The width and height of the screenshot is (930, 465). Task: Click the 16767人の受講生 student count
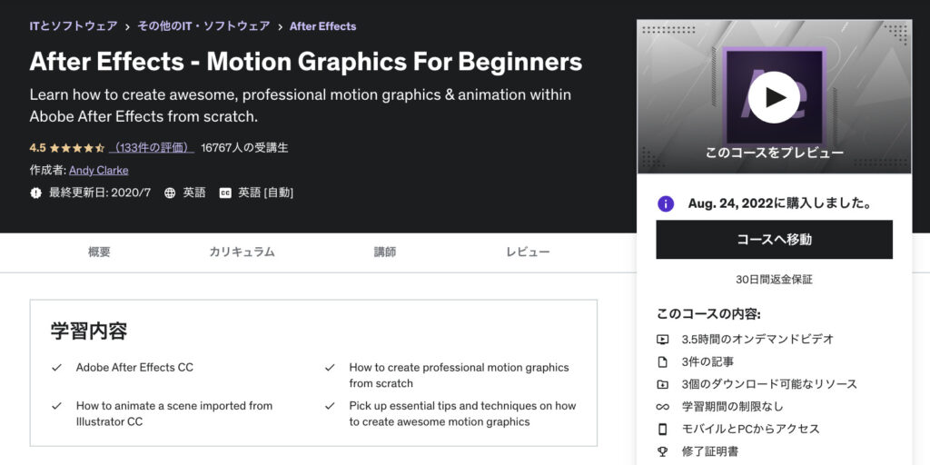pyautogui.click(x=244, y=148)
